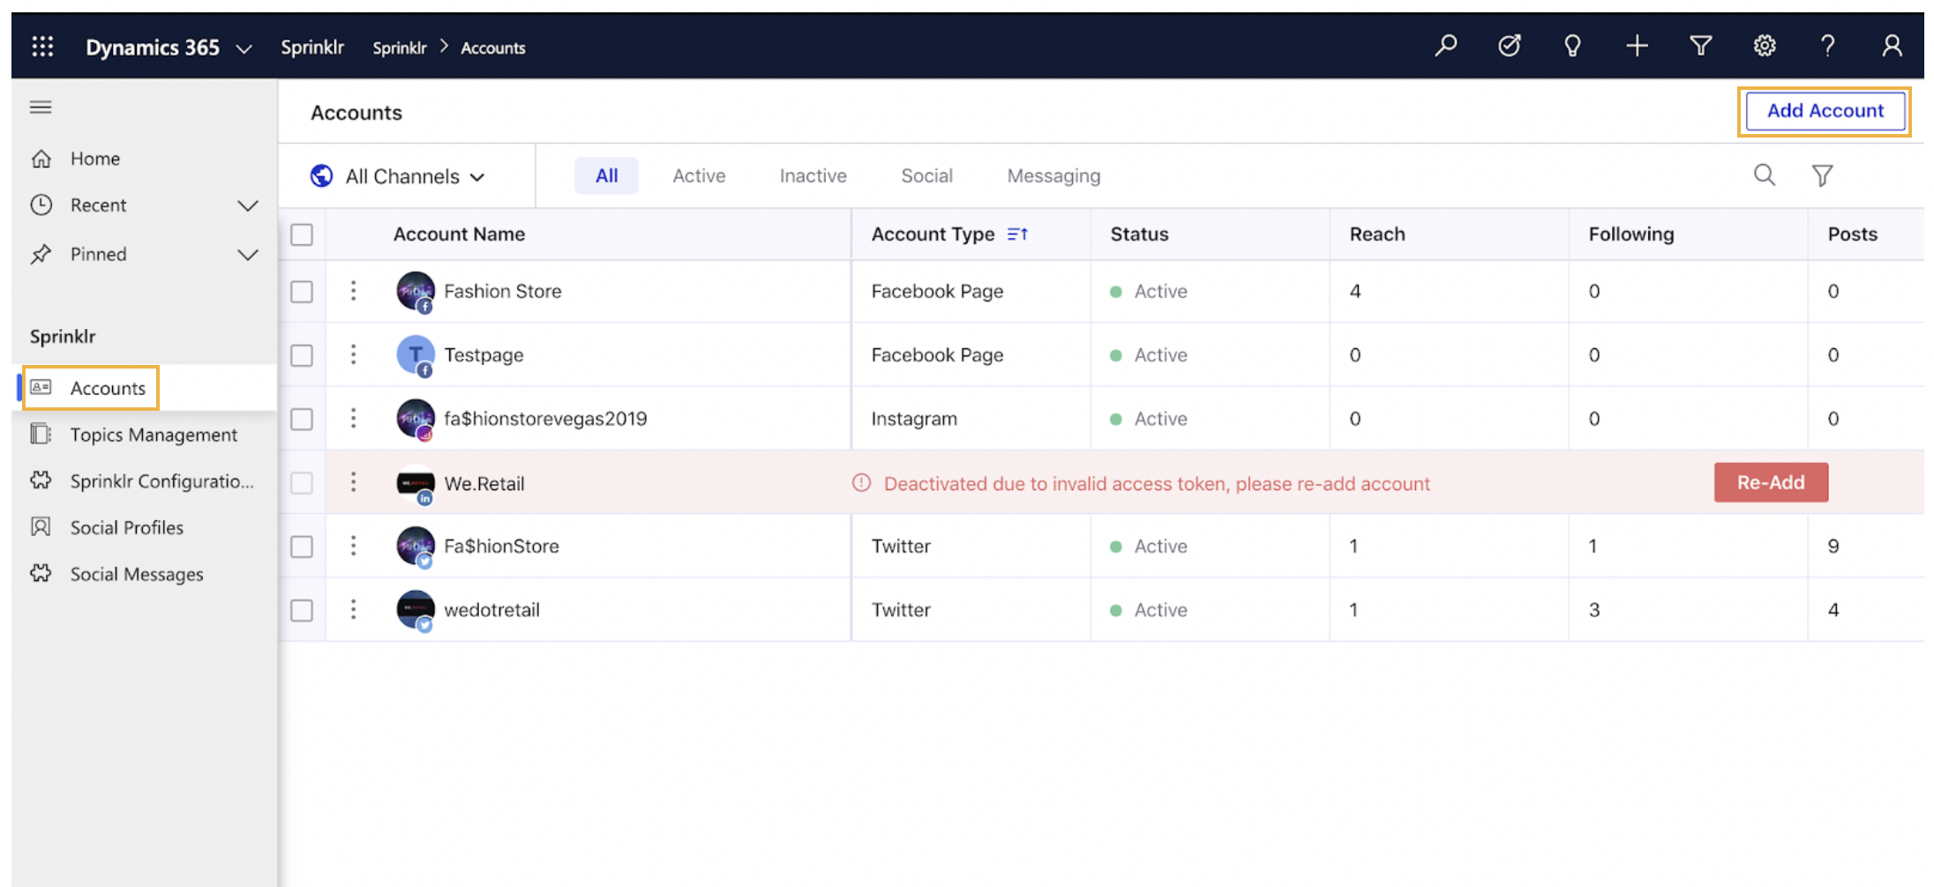Click the Following column header
Image resolution: width=1934 pixels, height=887 pixels.
tap(1631, 234)
